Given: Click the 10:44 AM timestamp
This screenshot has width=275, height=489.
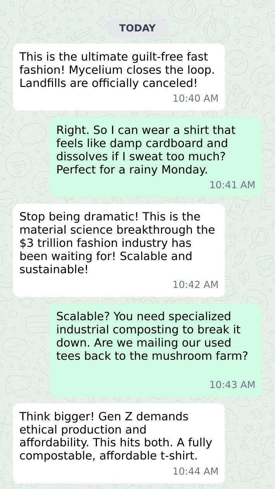Looking at the screenshot, I should 195,472.
